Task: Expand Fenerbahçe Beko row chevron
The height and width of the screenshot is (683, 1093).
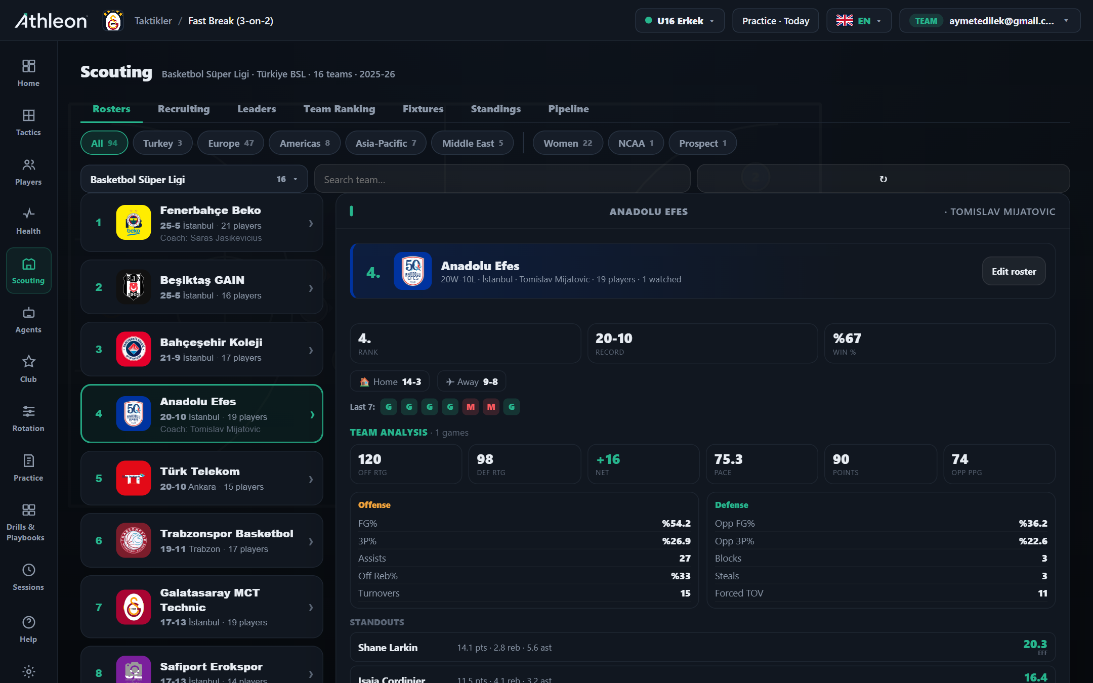Action: pyautogui.click(x=311, y=223)
